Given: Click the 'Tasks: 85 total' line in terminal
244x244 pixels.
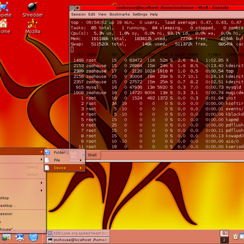Looking at the screenshot, I should (x=157, y=28).
